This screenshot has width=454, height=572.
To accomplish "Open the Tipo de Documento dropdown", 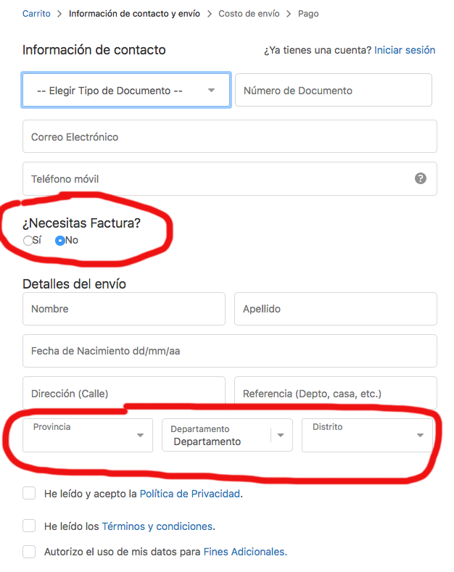I will [x=126, y=91].
